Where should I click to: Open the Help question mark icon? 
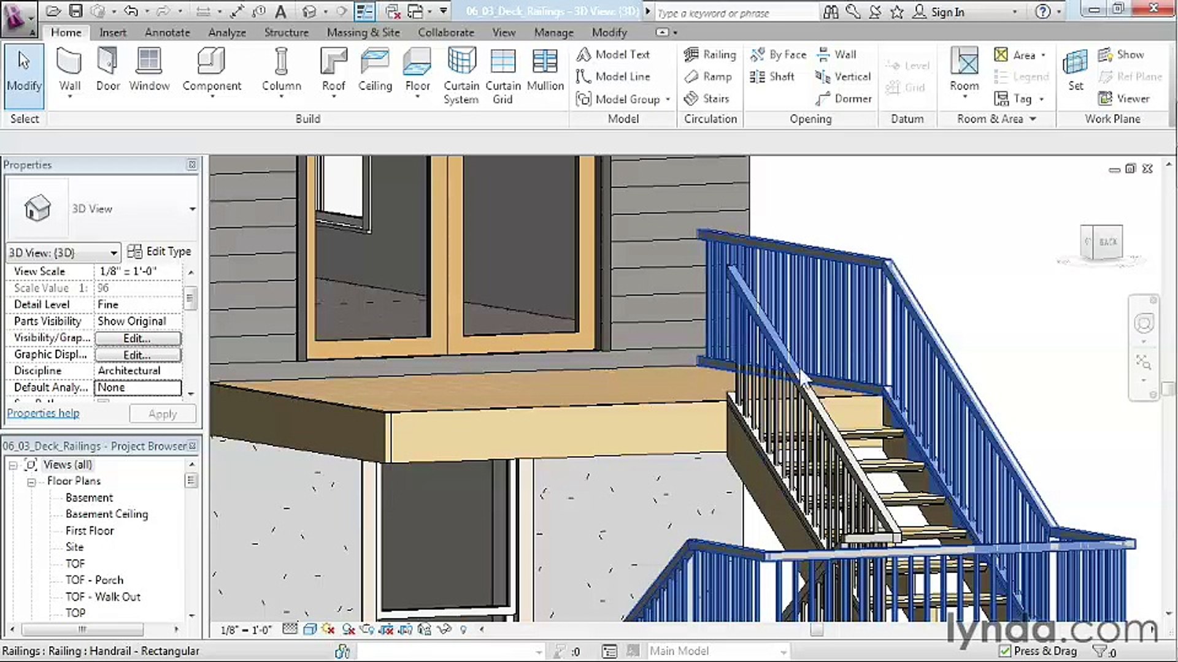tap(1043, 11)
